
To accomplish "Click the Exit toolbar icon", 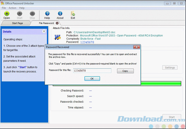I will tap(73, 14).
